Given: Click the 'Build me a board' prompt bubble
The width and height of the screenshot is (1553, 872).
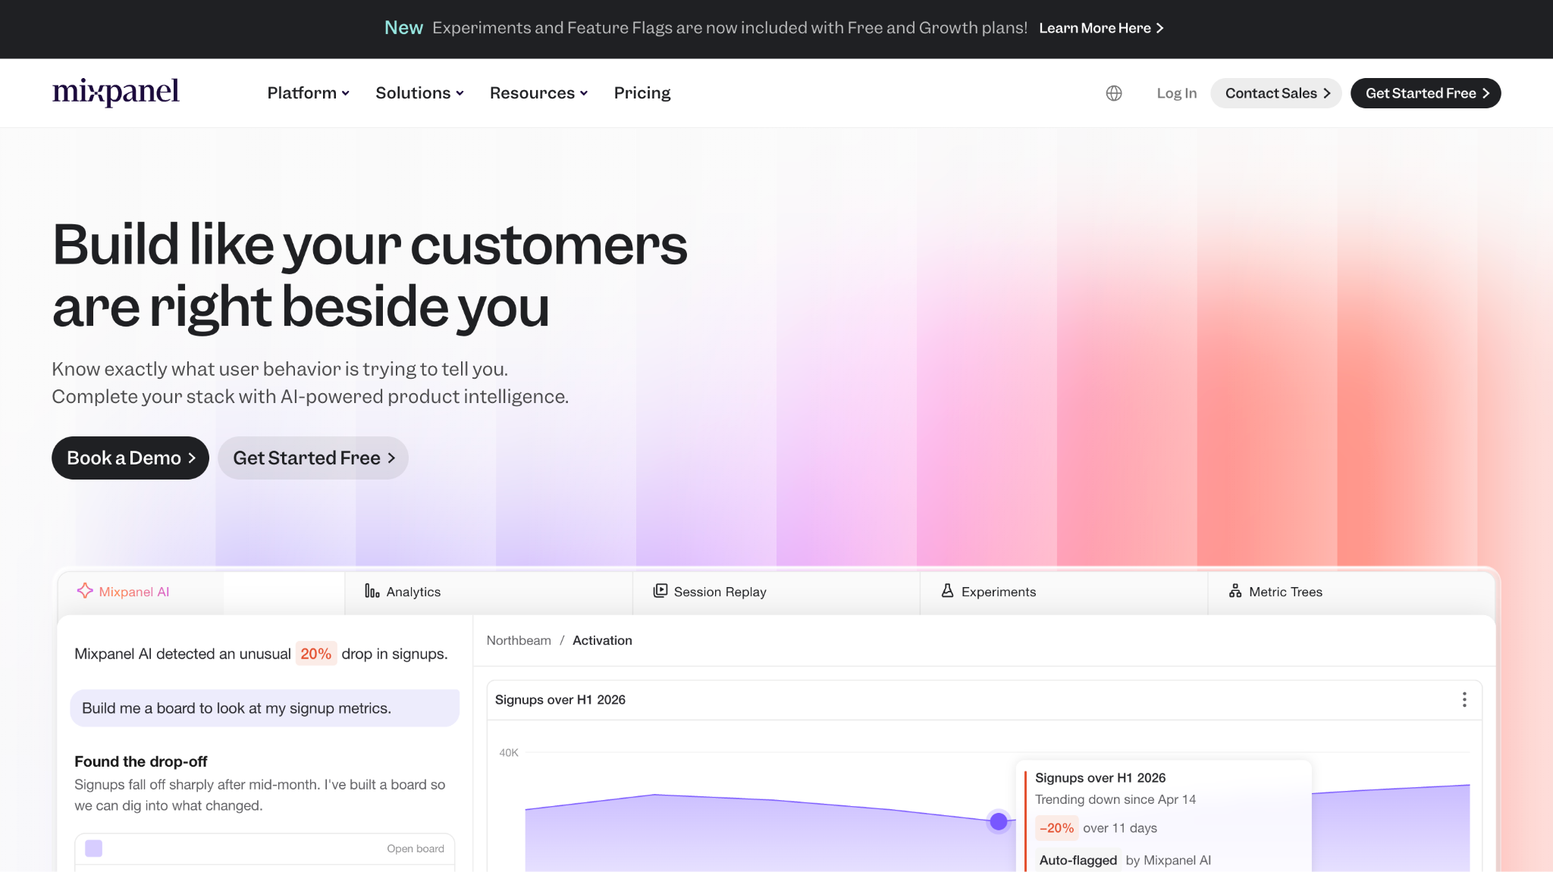Looking at the screenshot, I should (x=265, y=708).
